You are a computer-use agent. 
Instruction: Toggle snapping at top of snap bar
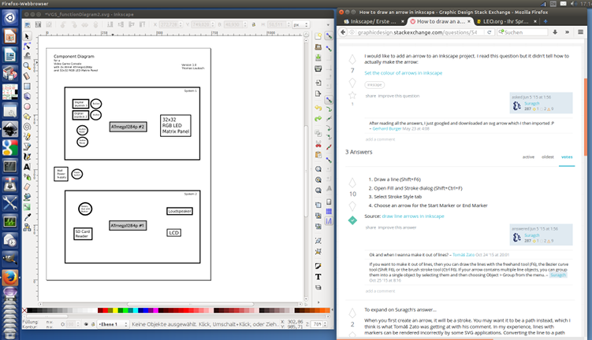[x=329, y=36]
